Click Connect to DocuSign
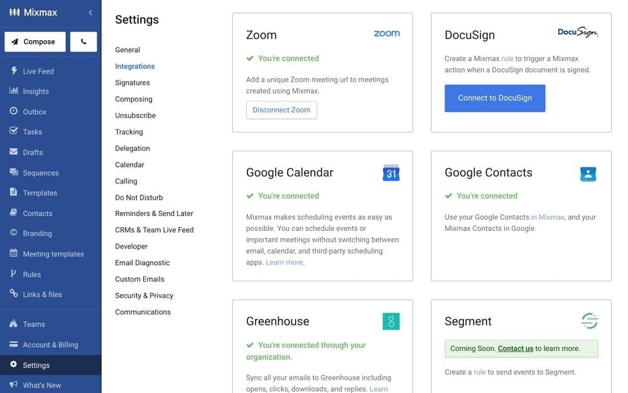Screen dimensions: 628x393 click(495, 98)
